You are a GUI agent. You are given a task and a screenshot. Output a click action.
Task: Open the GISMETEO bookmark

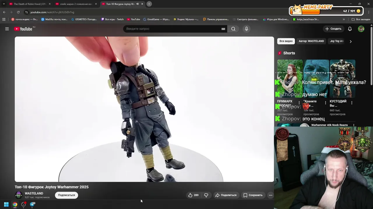pyautogui.click(x=84, y=19)
